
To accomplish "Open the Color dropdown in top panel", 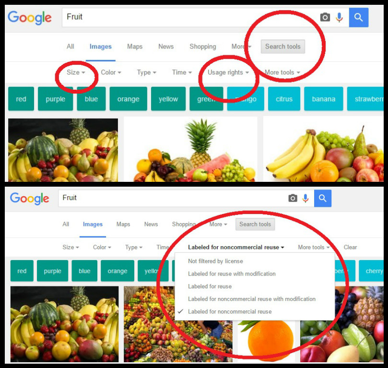I will (111, 72).
